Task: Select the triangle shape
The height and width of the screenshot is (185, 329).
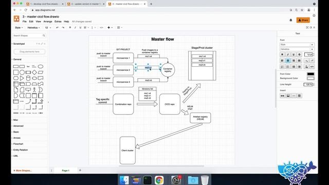Action: click(22, 78)
